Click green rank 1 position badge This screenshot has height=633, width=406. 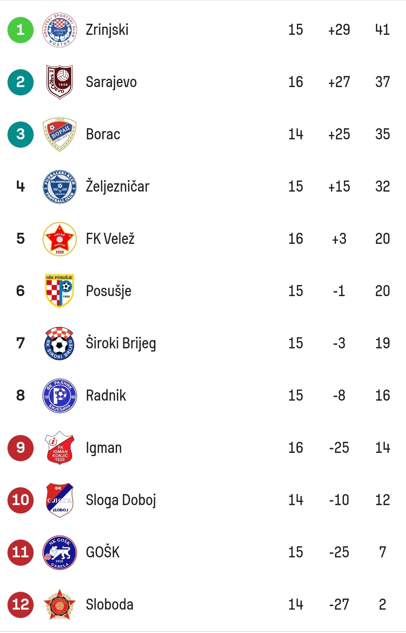coord(21,30)
